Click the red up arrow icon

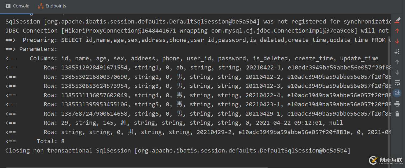click(x=397, y=31)
